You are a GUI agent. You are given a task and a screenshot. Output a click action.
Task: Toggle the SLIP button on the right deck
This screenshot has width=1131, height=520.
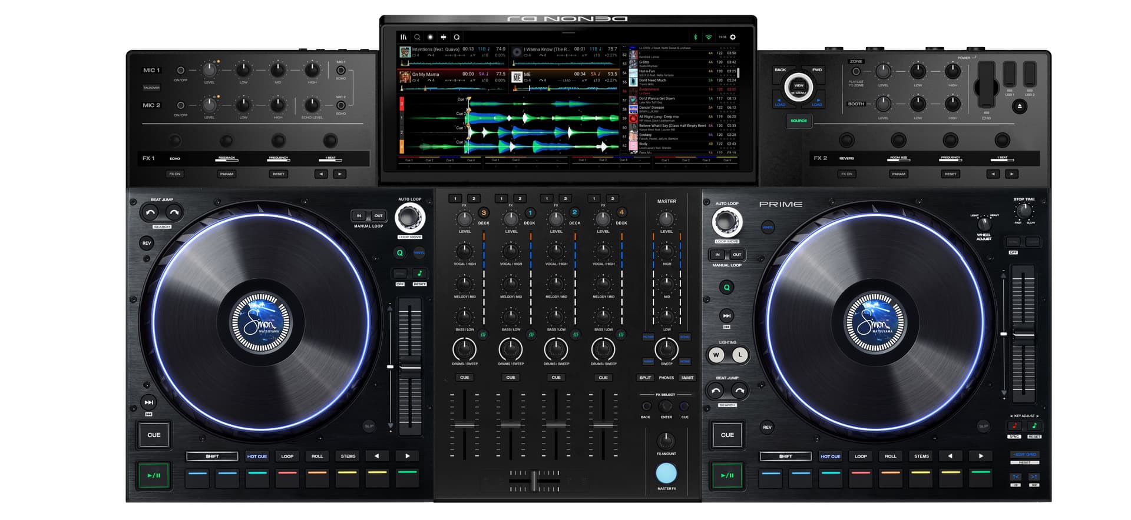[x=983, y=426]
